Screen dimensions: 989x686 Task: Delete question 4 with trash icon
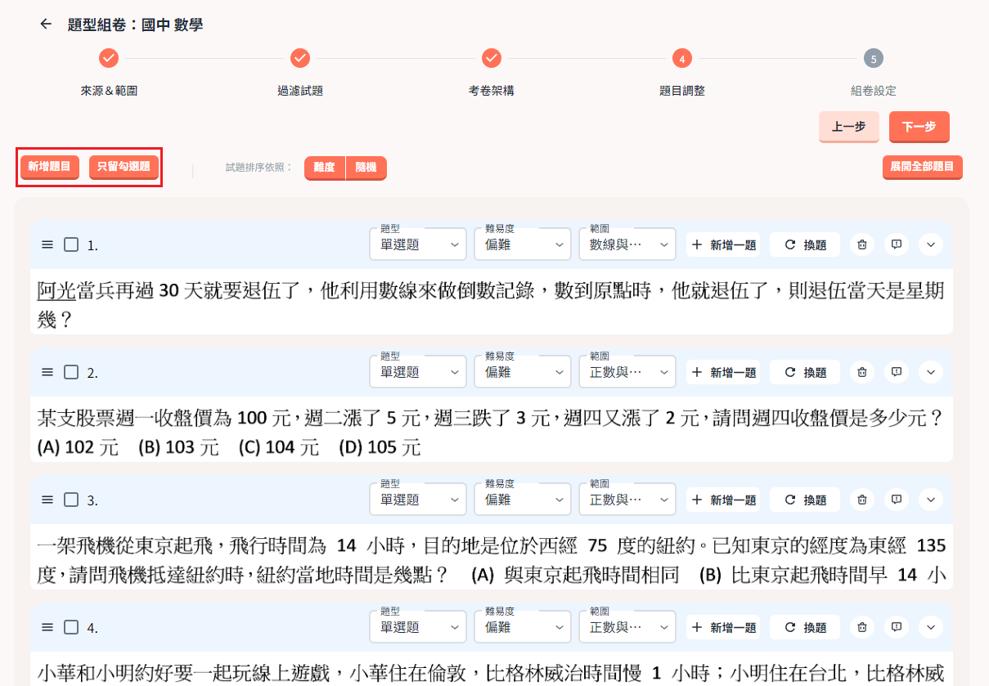pos(861,627)
